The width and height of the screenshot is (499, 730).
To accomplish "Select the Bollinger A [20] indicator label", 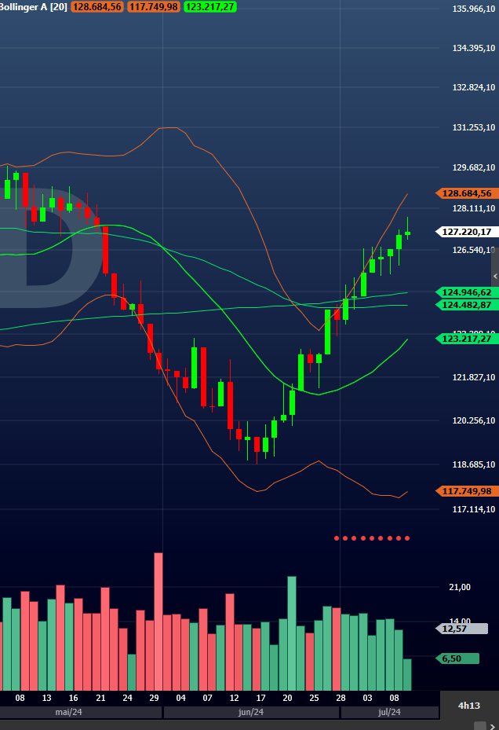I will 34,7.
